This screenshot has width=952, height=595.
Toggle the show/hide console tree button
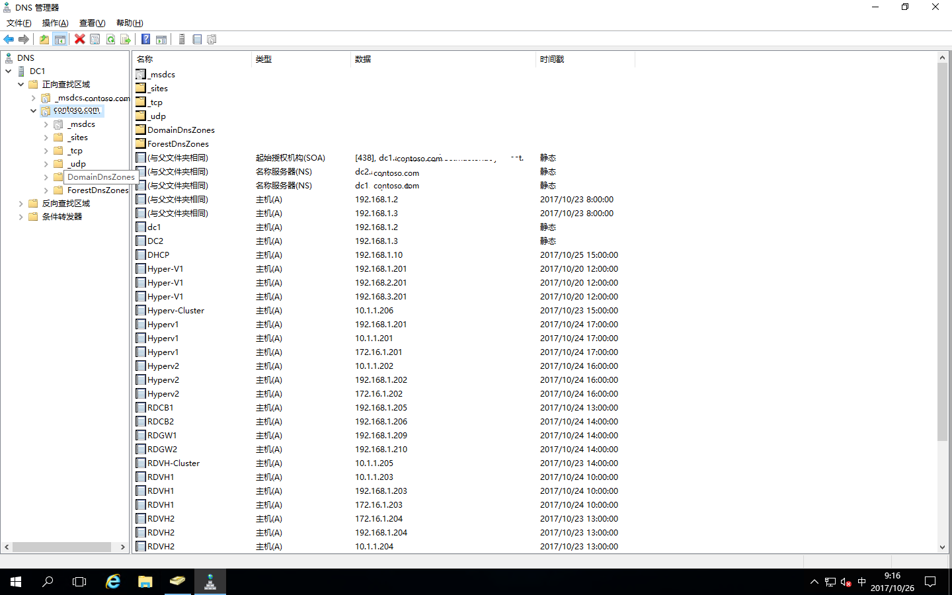tap(59, 40)
